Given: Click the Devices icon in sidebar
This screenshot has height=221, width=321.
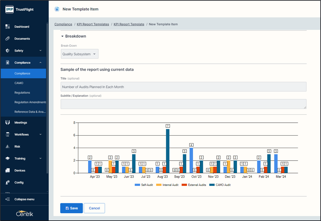Looking at the screenshot, I should tap(8, 170).
